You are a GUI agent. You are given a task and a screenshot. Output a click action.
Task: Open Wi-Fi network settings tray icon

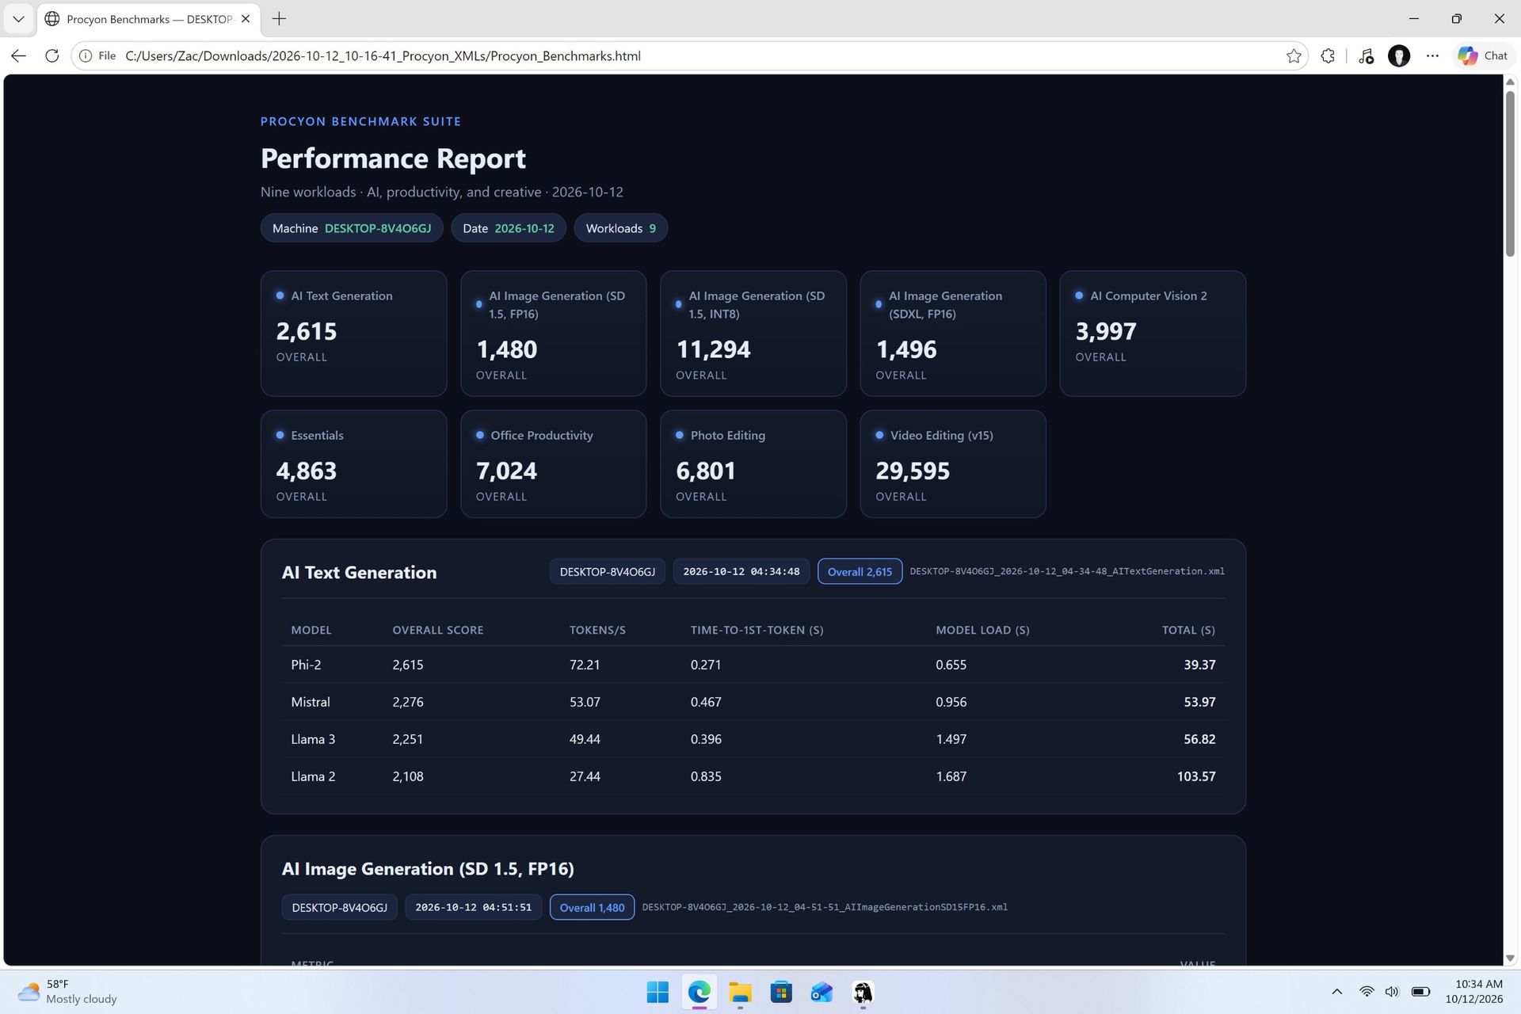tap(1367, 992)
